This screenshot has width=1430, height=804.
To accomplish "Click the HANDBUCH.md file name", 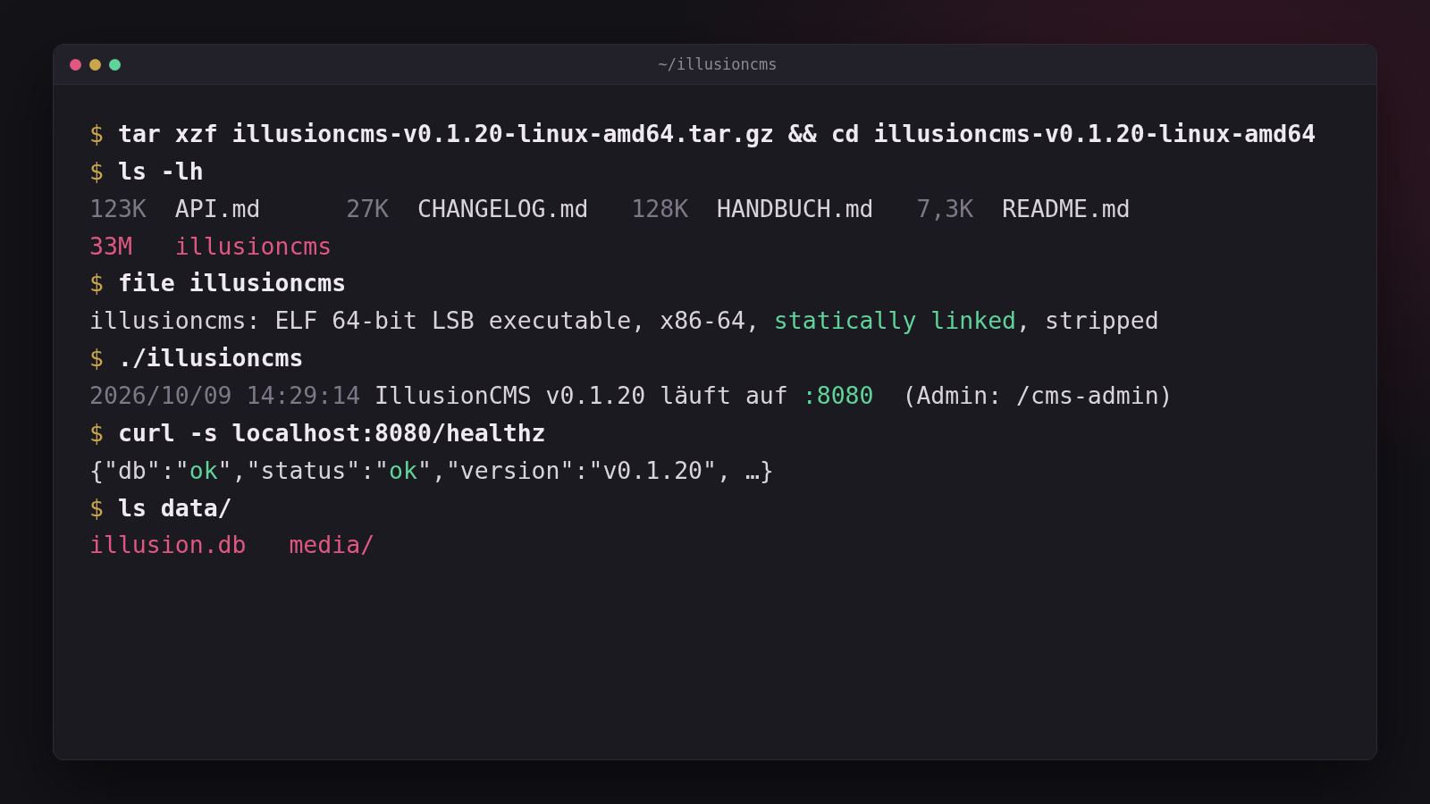I will 795,209.
